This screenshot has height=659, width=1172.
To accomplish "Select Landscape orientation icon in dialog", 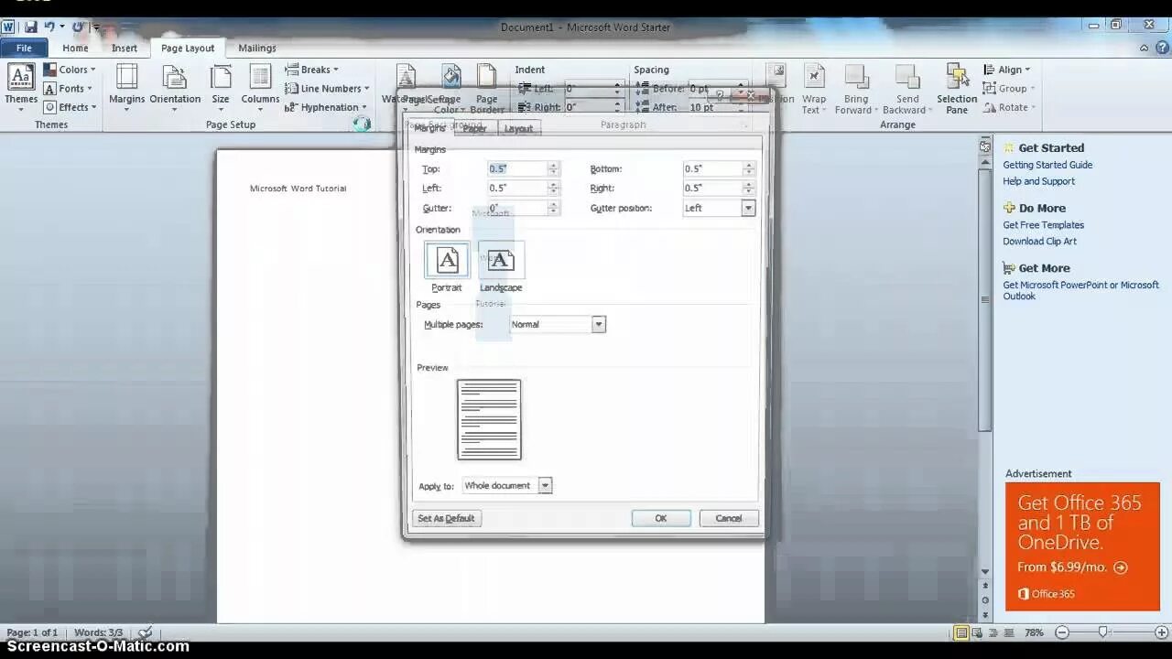I will [501, 261].
